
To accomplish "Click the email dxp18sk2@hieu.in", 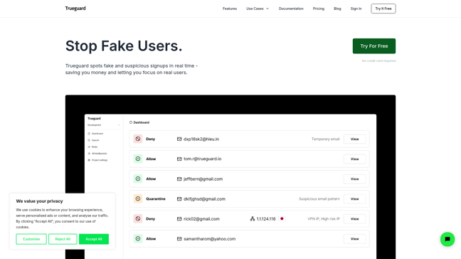I will coord(201,139).
